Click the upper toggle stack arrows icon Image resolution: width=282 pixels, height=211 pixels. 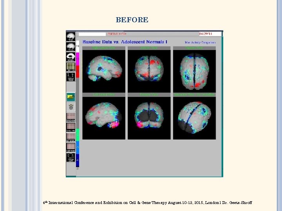70,77
